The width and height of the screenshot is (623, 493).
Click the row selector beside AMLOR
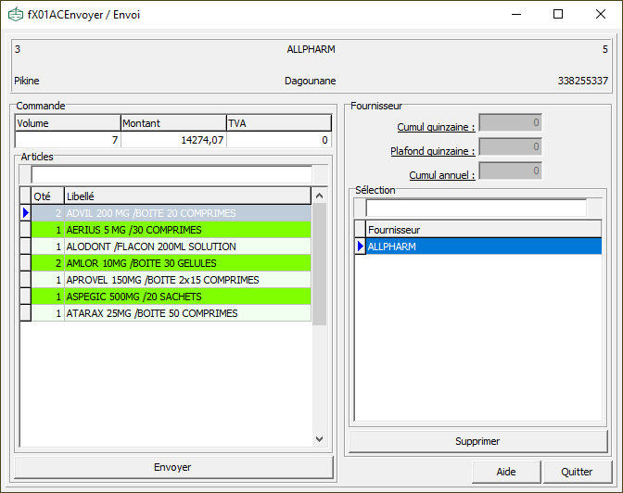pyautogui.click(x=26, y=263)
